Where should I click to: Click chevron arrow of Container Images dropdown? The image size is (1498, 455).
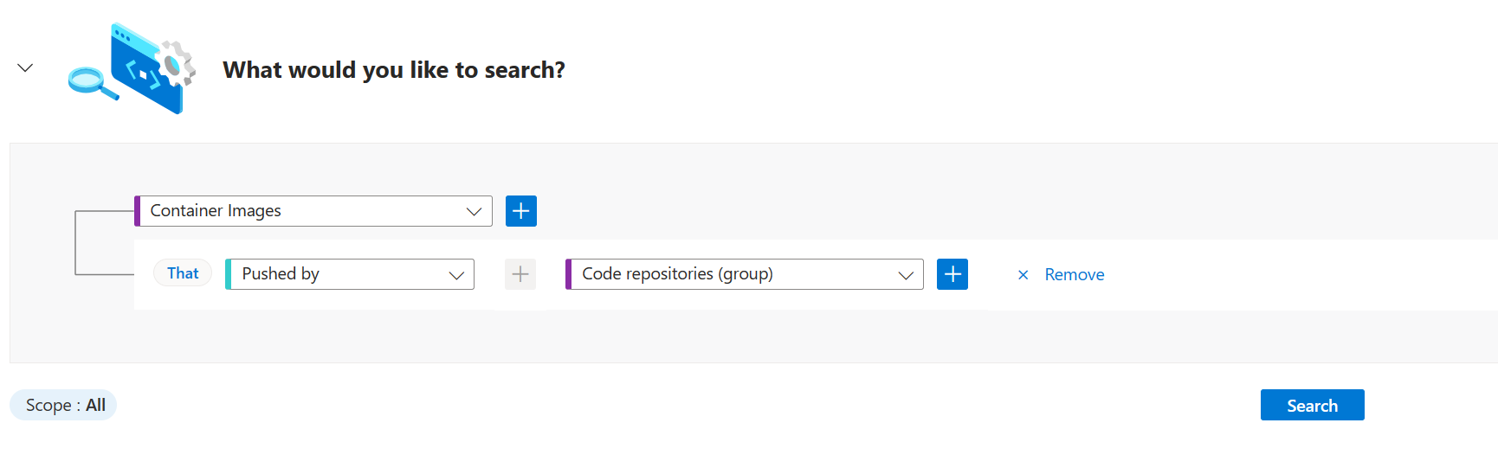coord(474,211)
